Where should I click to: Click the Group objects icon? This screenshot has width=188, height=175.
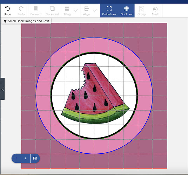click(x=141, y=9)
